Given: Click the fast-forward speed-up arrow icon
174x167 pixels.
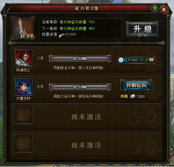Looking at the screenshot, I should 152,60.
